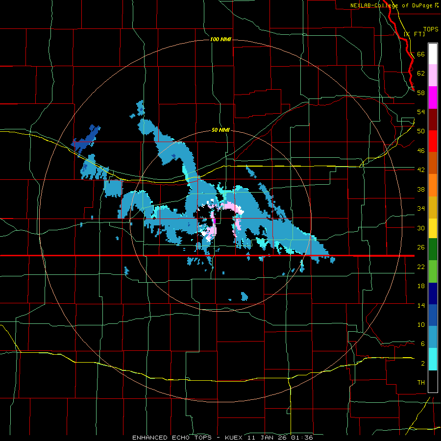This screenshot has width=441, height=441.
Task: Pick the navy blue legend swatch
Action: [433, 294]
